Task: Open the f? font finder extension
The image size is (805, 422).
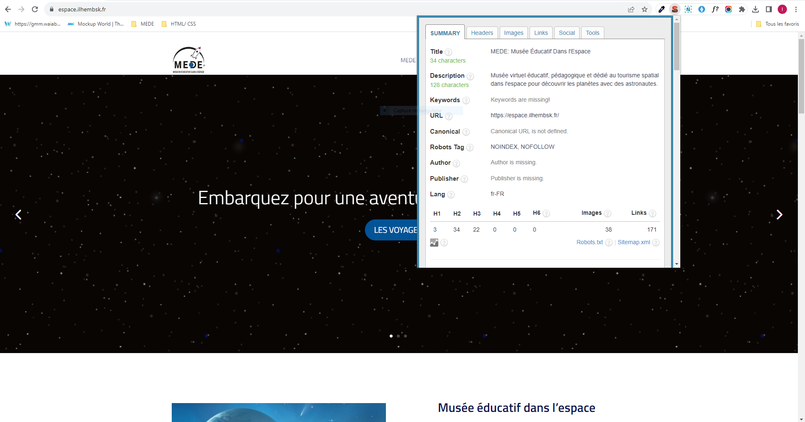Action: click(715, 9)
